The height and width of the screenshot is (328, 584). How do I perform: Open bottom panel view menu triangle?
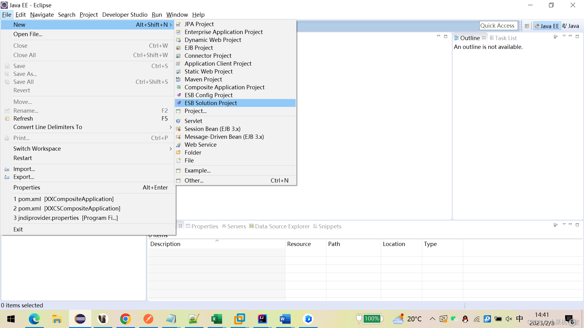click(x=564, y=224)
